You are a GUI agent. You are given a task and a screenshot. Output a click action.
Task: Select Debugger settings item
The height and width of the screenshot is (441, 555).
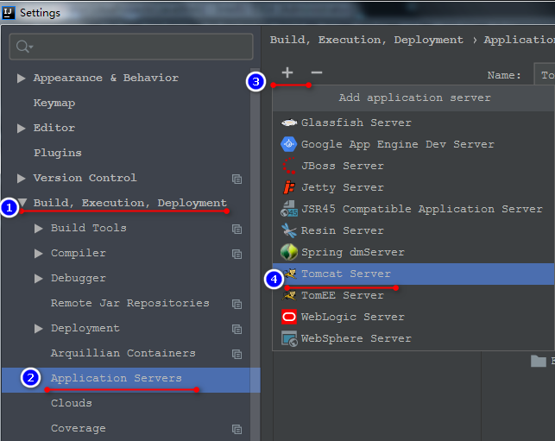(x=79, y=278)
